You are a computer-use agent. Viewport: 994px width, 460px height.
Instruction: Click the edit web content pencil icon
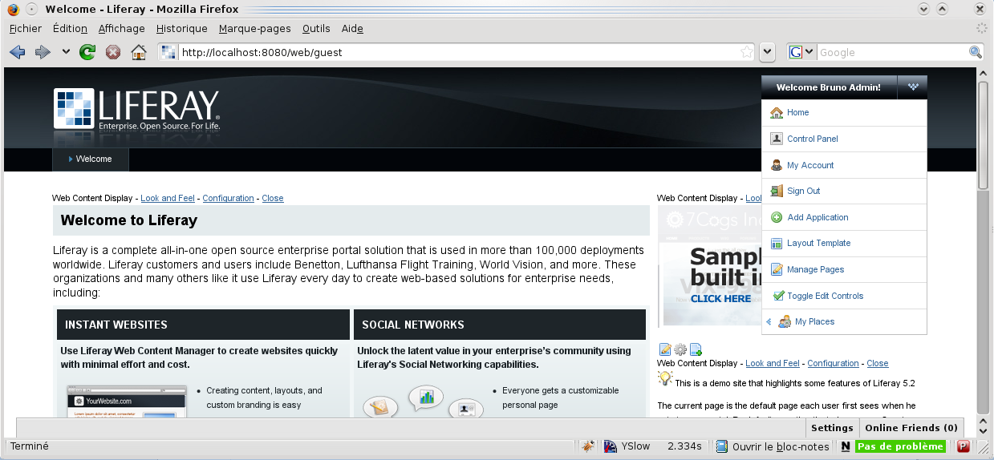tap(665, 349)
